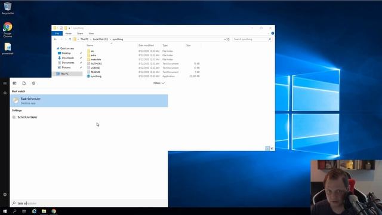
Task: Open recent locations dropdown arrow in Explorer
Action: pos(66,39)
